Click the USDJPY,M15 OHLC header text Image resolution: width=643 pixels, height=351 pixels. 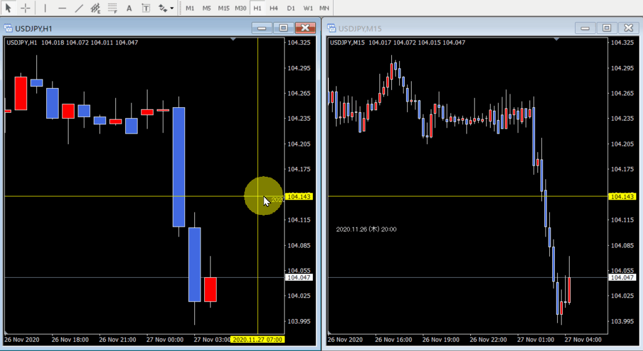[397, 42]
